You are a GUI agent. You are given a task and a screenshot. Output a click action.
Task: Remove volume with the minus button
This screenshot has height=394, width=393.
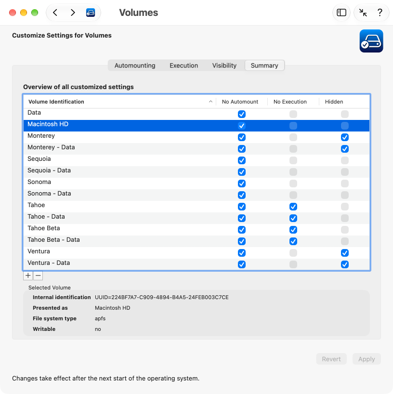pyautogui.click(x=38, y=276)
